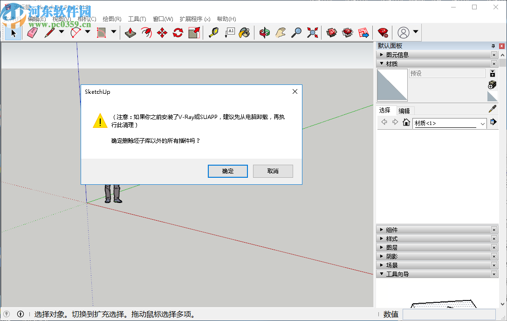Click 取消 in the SketchUp dialog
This screenshot has height=321, width=507.
273,171
